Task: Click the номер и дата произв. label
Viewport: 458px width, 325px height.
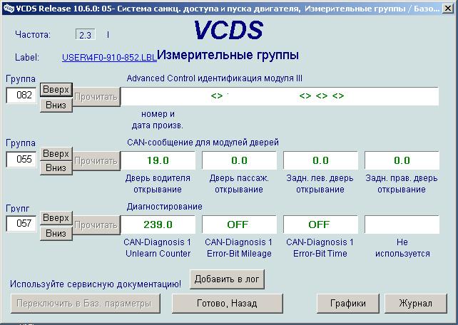Action: pyautogui.click(x=158, y=120)
